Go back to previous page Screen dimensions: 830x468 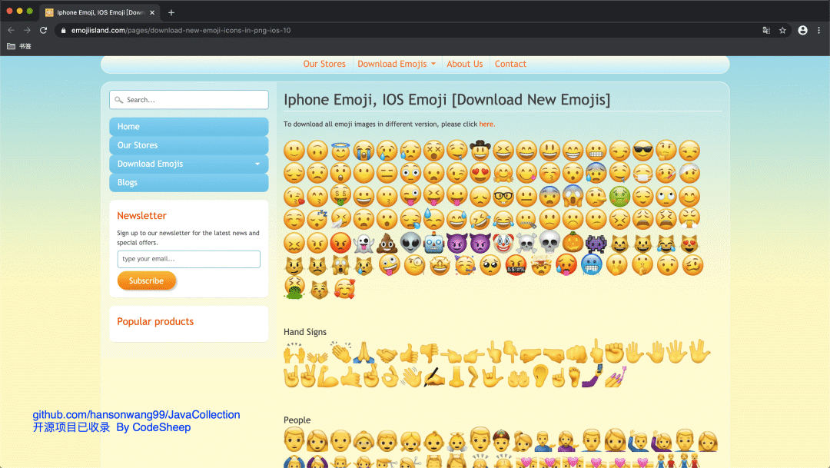tap(11, 30)
